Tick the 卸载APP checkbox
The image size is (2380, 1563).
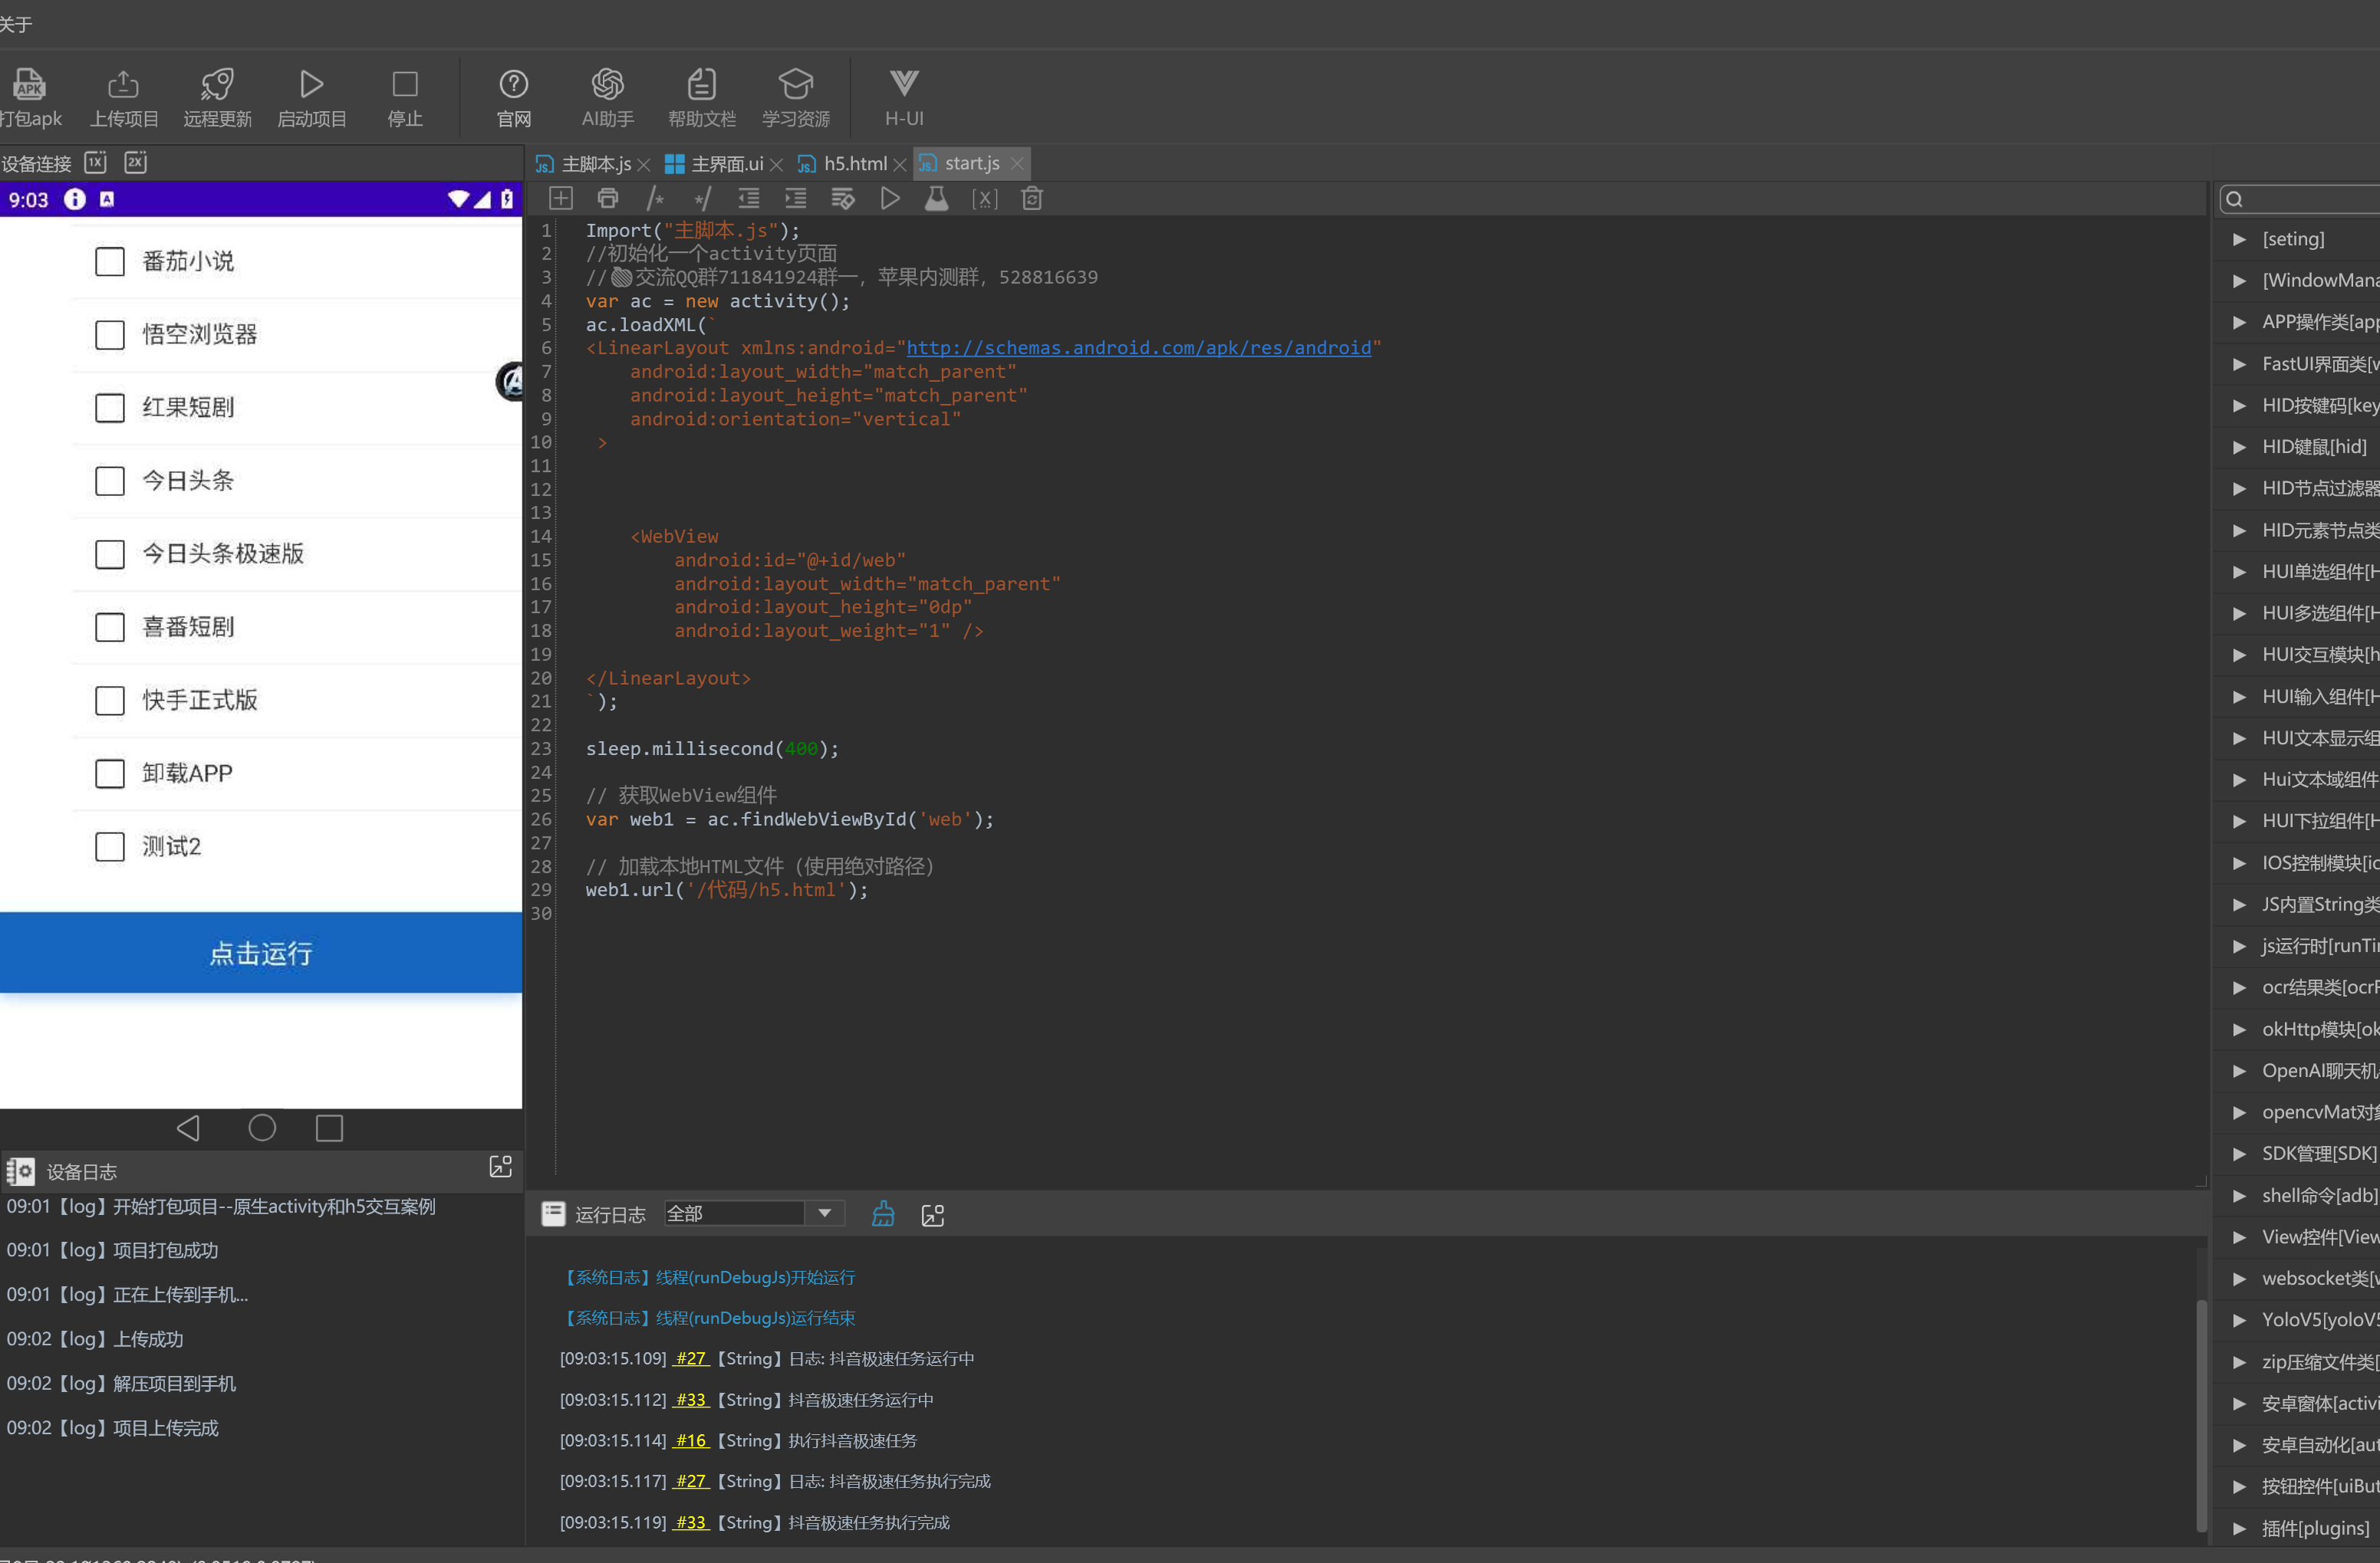click(x=110, y=773)
